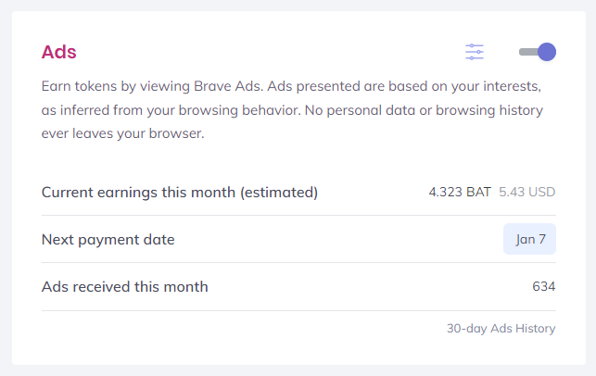Click 'browsing history' at end of second line
Image resolution: width=596 pixels, height=376 pixels.
pyautogui.click(x=489, y=110)
